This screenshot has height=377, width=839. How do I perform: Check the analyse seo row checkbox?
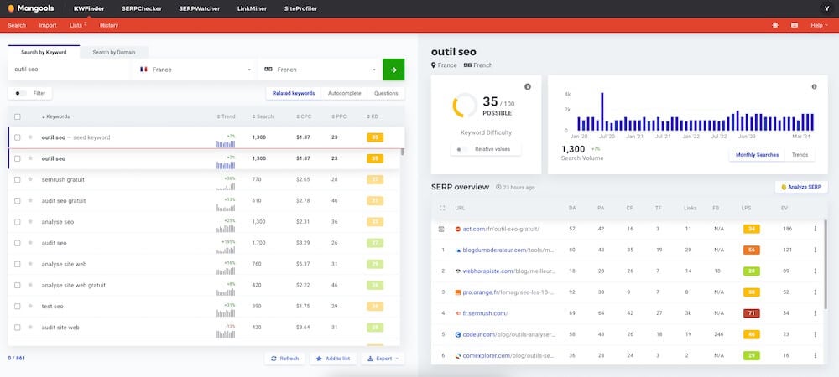coord(18,222)
